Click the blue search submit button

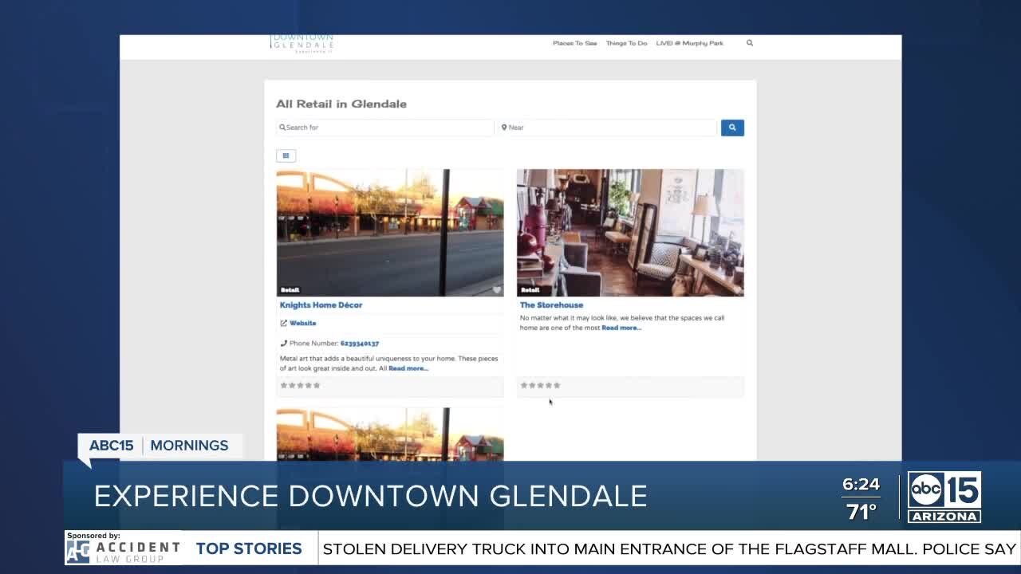[x=732, y=128]
